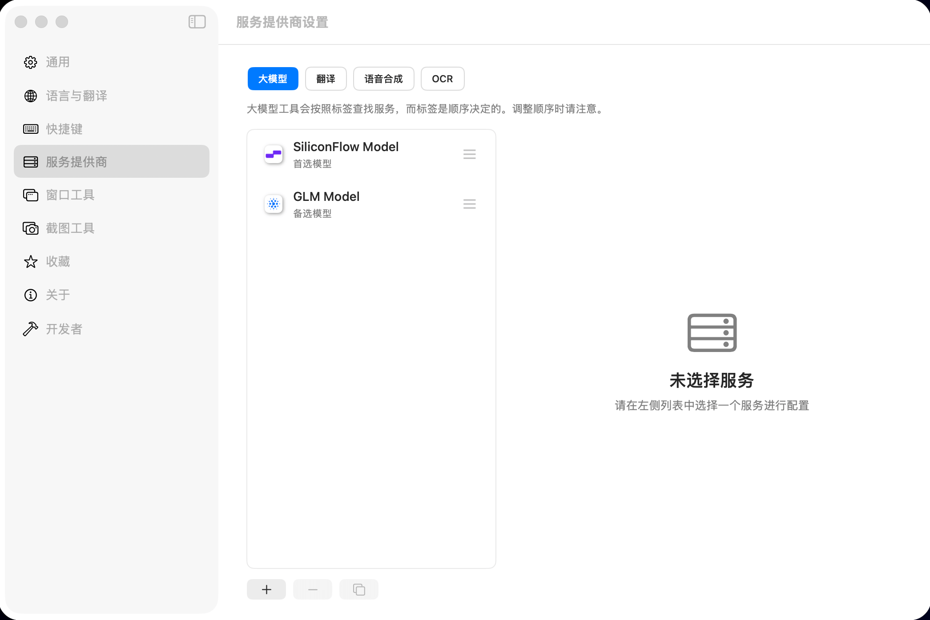
Task: Open 收藏 favorites section
Action: tap(58, 261)
